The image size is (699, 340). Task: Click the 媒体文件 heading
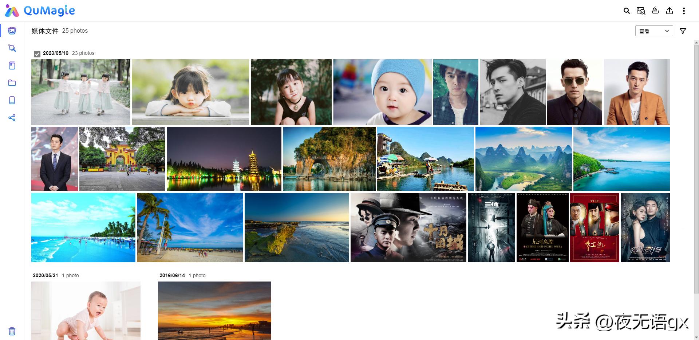pos(45,31)
